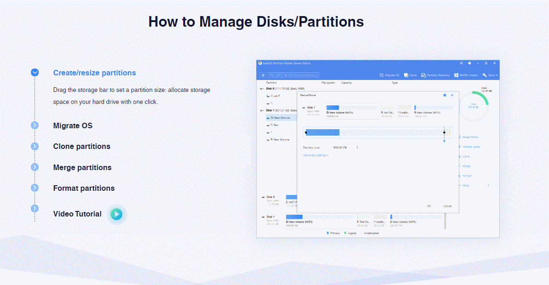Play the Video Tutorial with the green button
549x285 pixels.
tap(116, 214)
